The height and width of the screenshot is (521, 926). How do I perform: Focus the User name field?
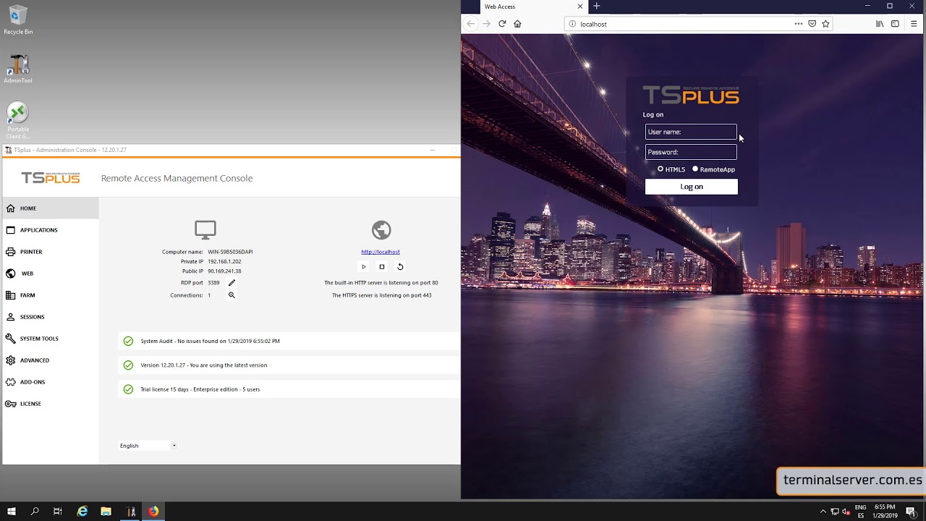pos(691,132)
